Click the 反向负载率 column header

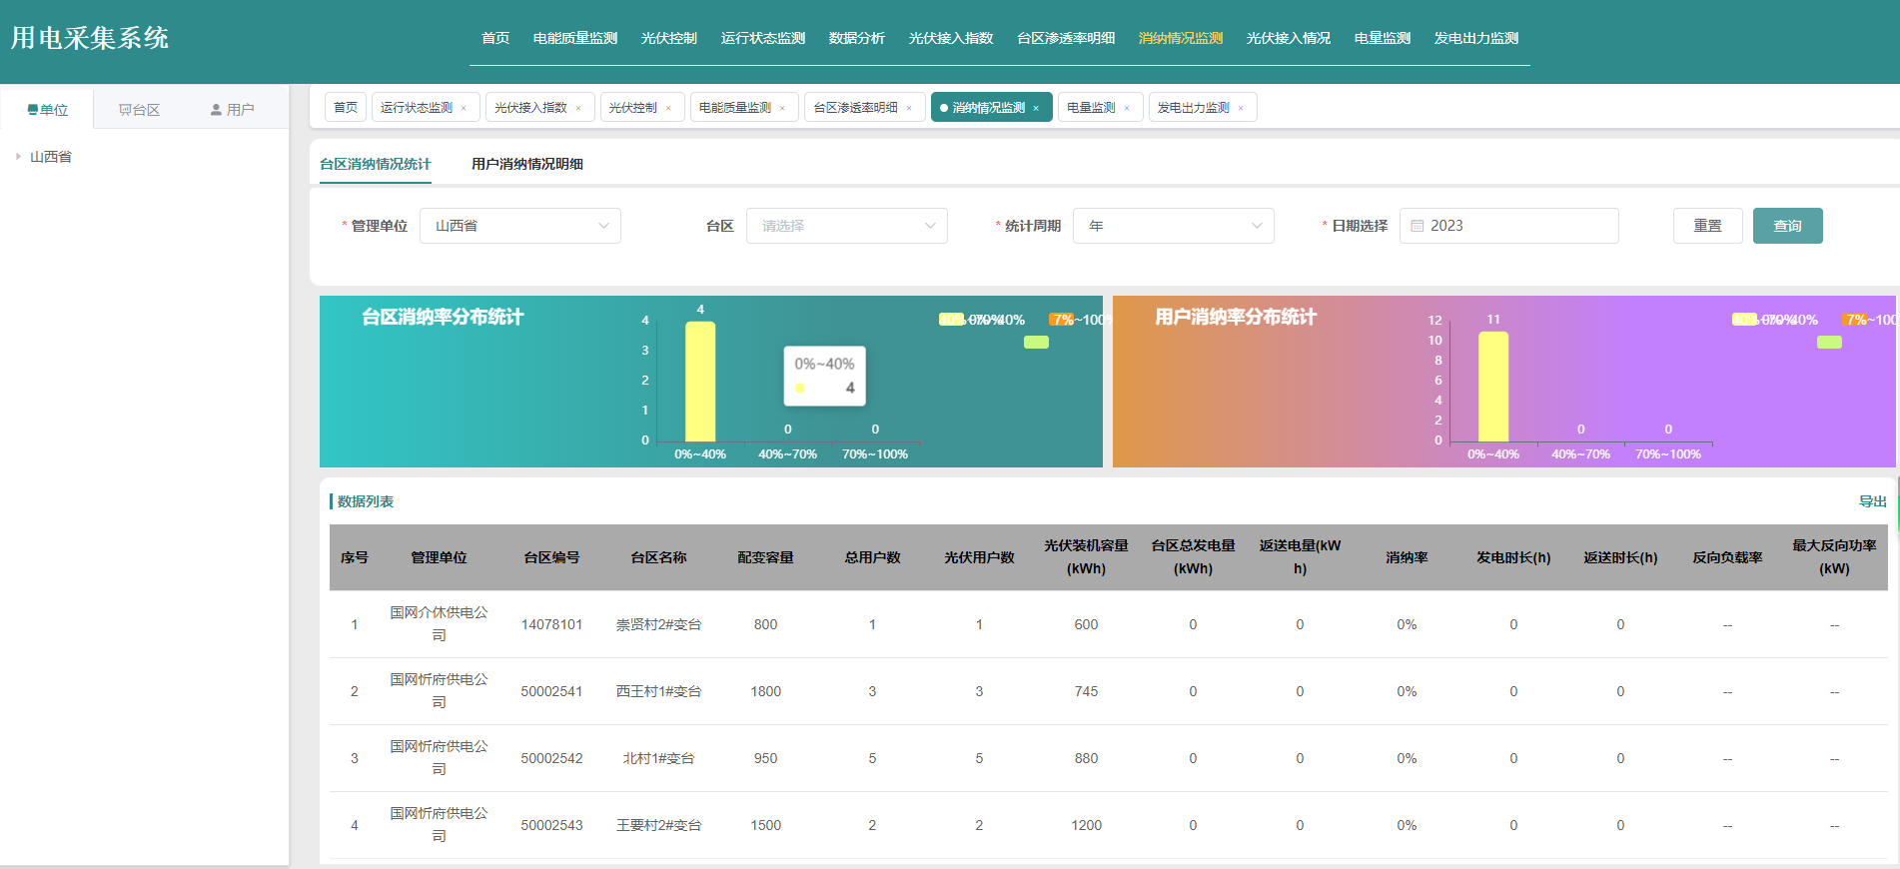pos(1727,557)
